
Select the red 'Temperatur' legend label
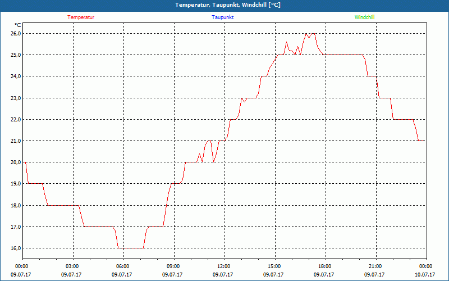coord(81,17)
